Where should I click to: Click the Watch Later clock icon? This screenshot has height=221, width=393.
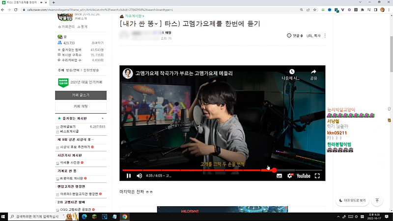tap(292, 72)
